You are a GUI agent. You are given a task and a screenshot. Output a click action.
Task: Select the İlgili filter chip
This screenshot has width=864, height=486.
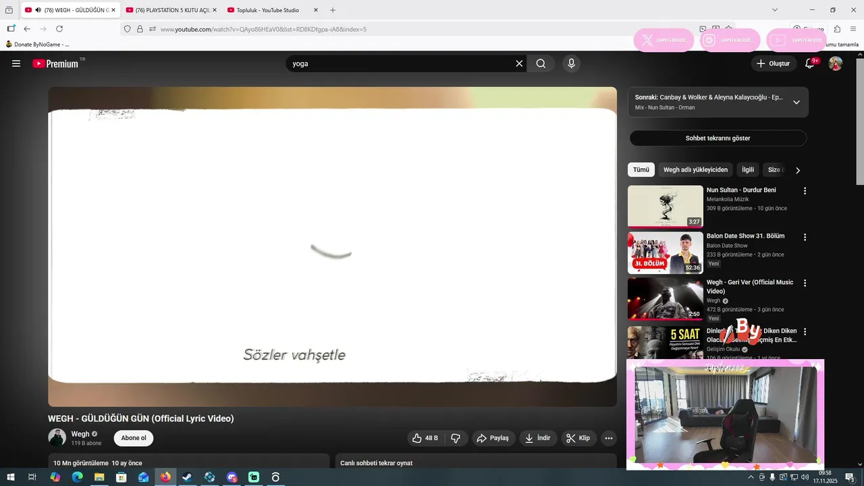tap(748, 170)
